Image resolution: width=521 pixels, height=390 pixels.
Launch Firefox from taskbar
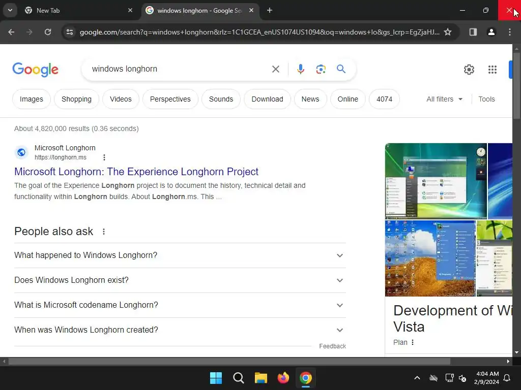(x=283, y=378)
